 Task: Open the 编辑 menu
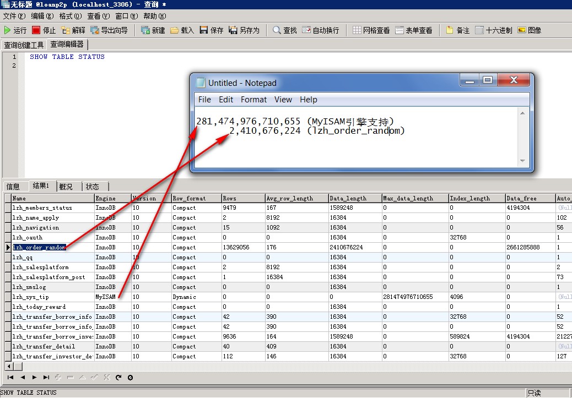click(42, 16)
